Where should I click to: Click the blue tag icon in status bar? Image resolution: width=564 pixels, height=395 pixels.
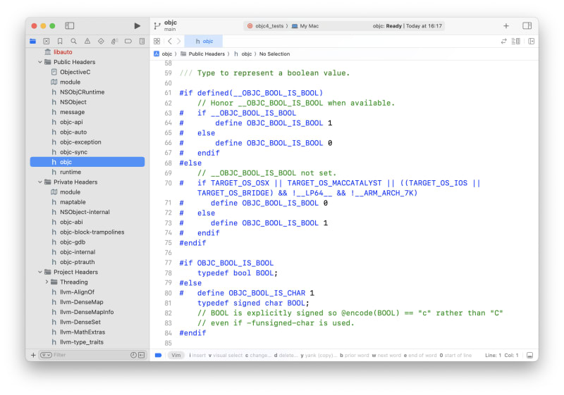158,356
